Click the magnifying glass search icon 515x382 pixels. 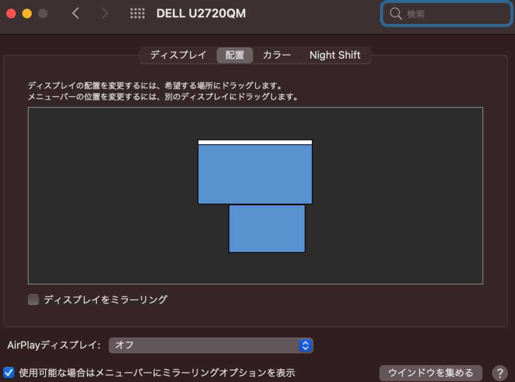(x=396, y=14)
